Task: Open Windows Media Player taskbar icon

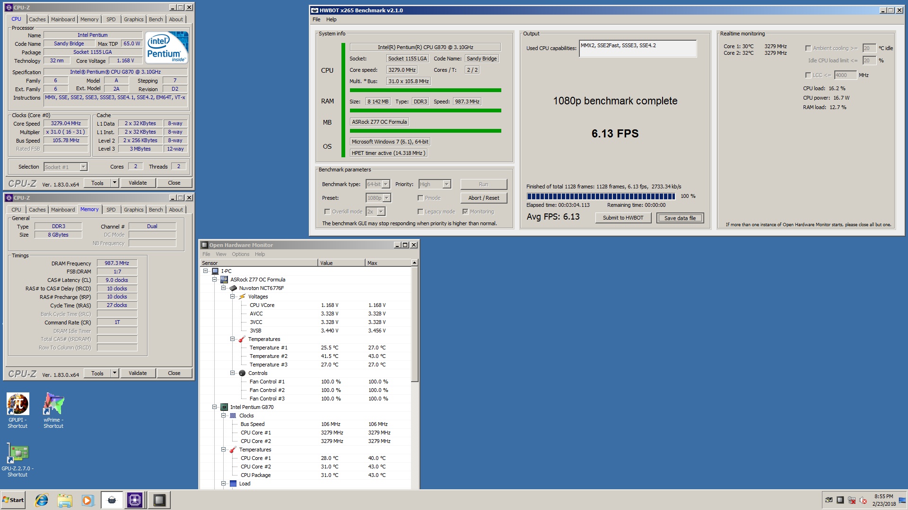Action: tap(88, 500)
